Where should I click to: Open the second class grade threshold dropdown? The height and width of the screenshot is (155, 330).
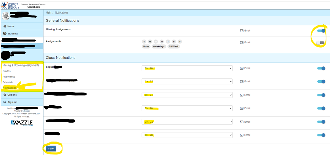click(x=187, y=81)
